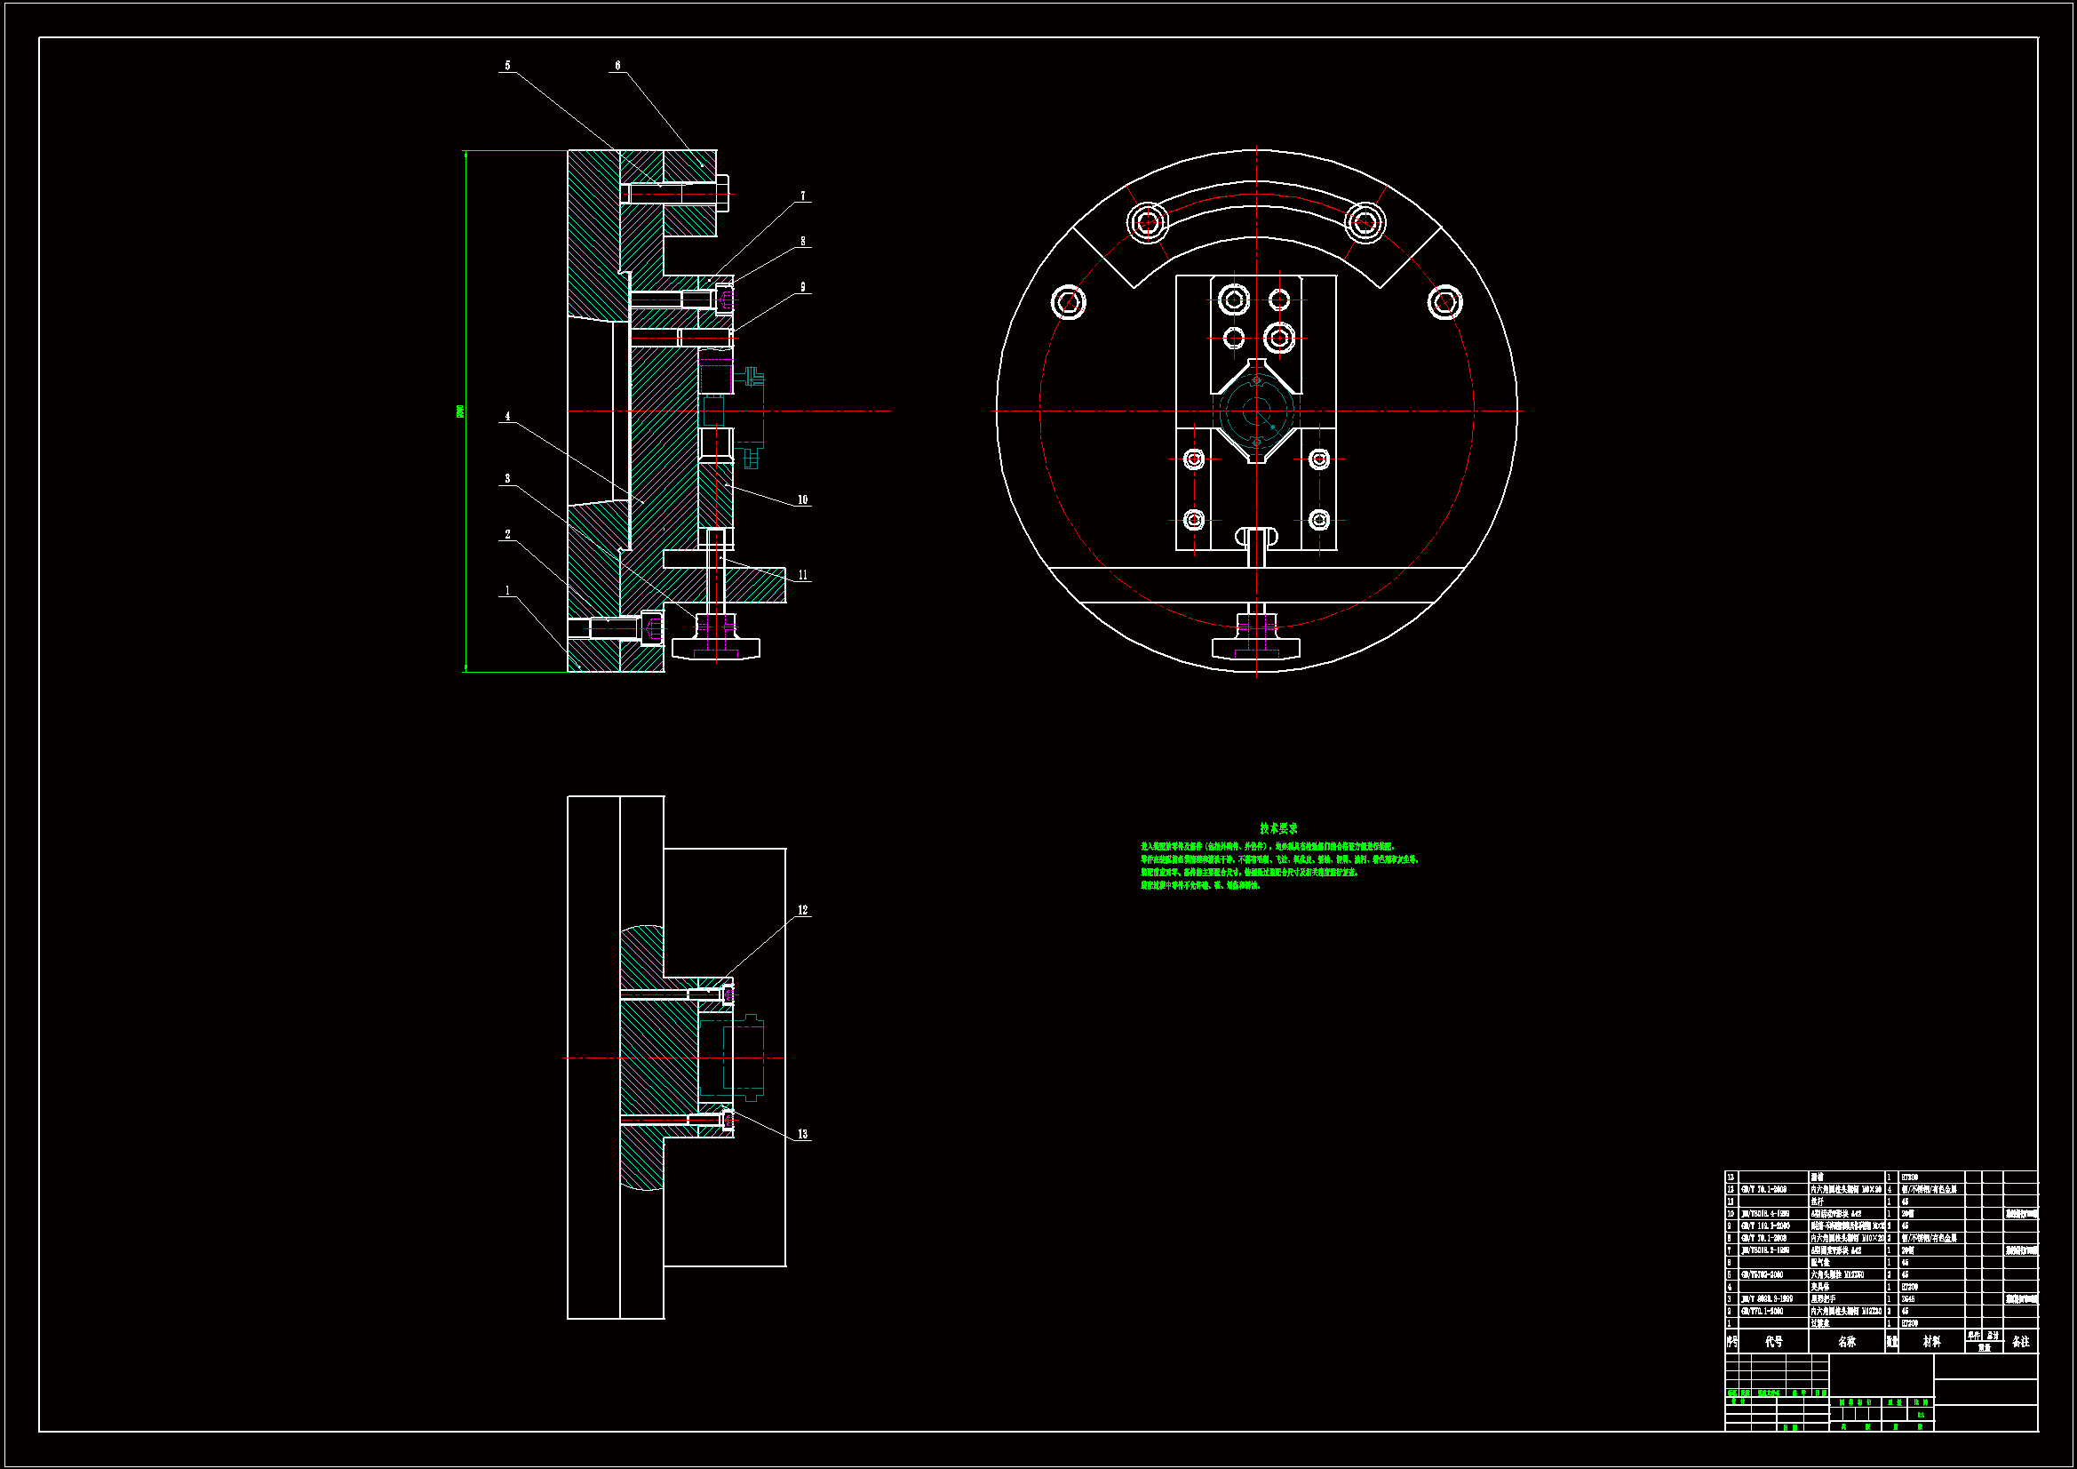Viewport: 2077px width, 1469px height.
Task: Click part balloon number 6 label
Action: pyautogui.click(x=617, y=65)
